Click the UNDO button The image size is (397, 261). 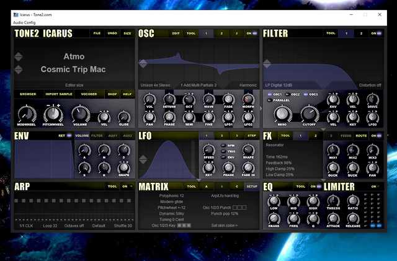112,33
